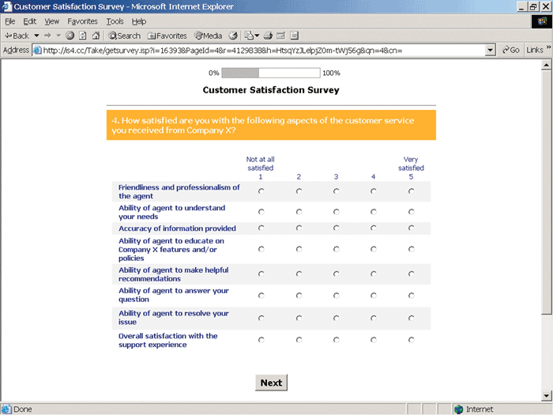This screenshot has width=553, height=415.
Task: Click the Print toolbar icon
Action: click(x=269, y=36)
